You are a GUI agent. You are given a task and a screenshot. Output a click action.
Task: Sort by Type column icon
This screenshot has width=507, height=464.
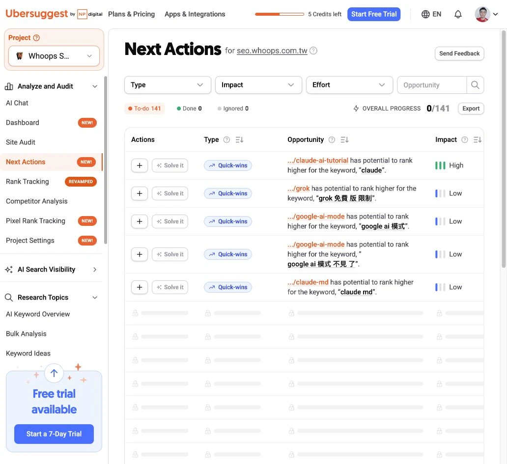click(239, 139)
